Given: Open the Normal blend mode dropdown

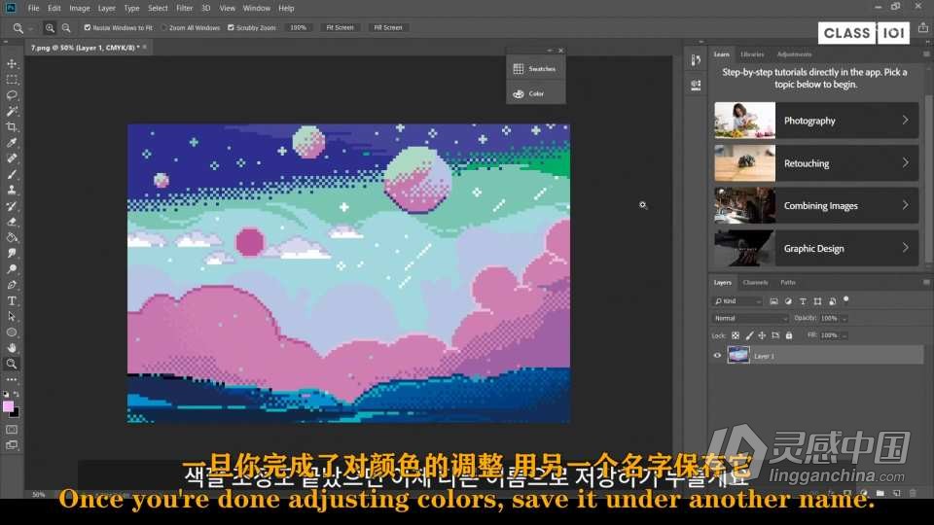Looking at the screenshot, I should (750, 319).
